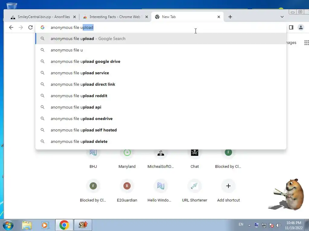Image resolution: width=309 pixels, height=231 pixels.
Task: Close the New Tab tab
Action: click(219, 17)
